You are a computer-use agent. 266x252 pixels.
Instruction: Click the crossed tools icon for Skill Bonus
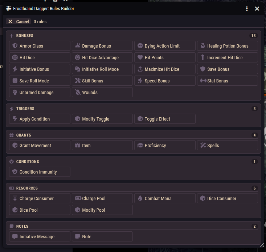[78, 81]
